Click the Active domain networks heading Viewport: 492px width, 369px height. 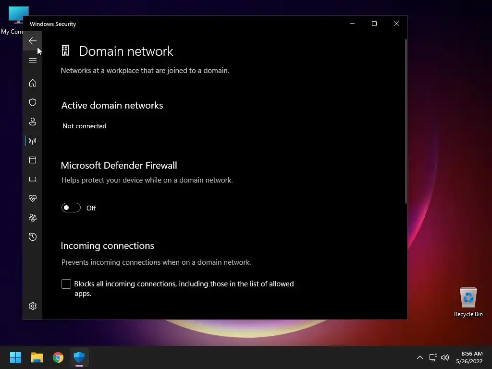(112, 105)
